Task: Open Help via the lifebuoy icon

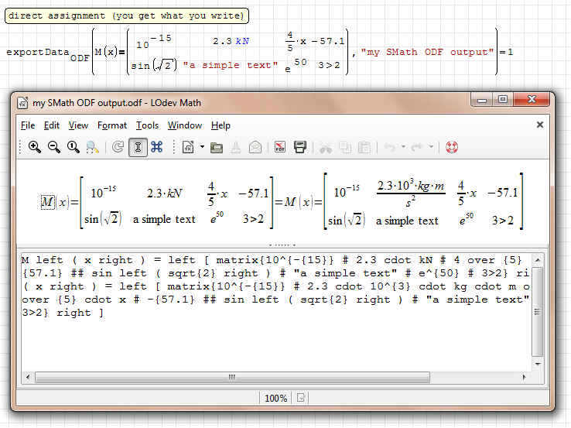Action: [x=452, y=147]
